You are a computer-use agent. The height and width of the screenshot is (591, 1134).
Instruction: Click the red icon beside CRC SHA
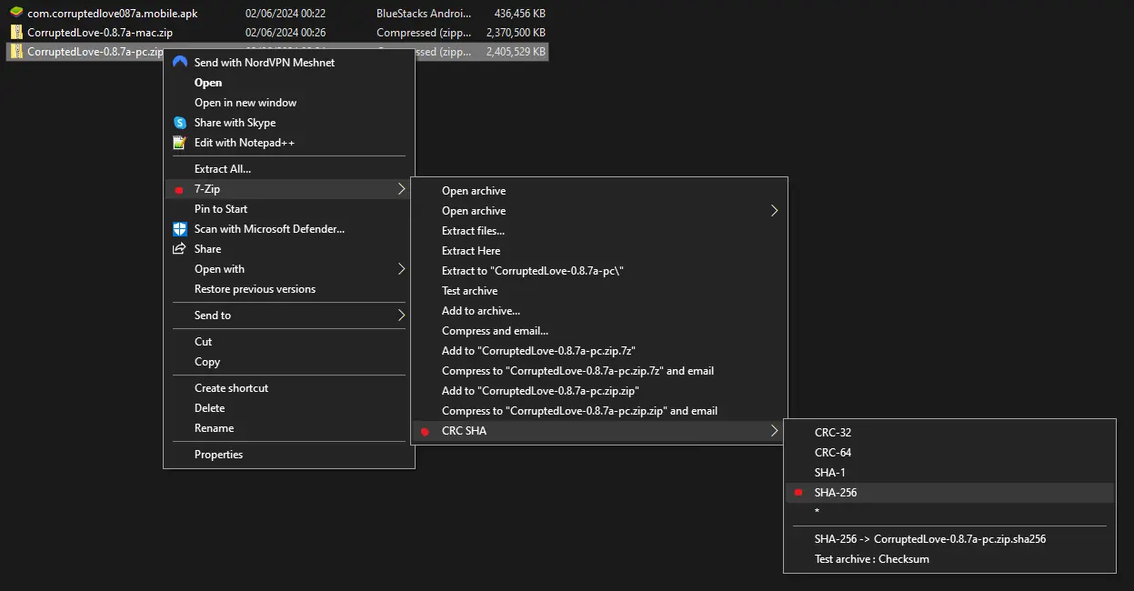tap(425, 431)
